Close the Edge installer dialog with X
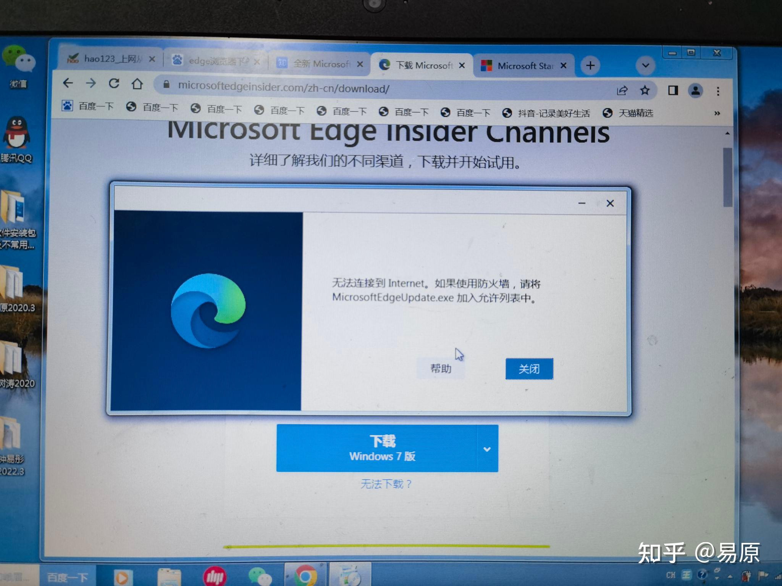The width and height of the screenshot is (782, 586). point(610,203)
